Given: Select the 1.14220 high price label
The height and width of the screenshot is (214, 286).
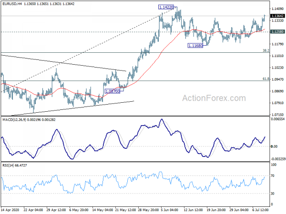Looking at the screenshot, I should click(x=166, y=7).
